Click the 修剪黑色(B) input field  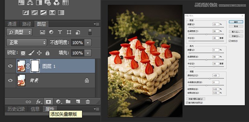[x=216, y=89]
